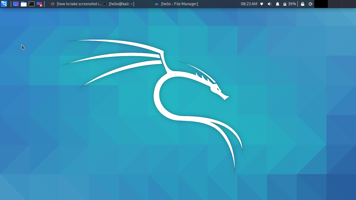This screenshot has width=356, height=200.
Task: Click the volume speaker icon
Action: (269, 4)
